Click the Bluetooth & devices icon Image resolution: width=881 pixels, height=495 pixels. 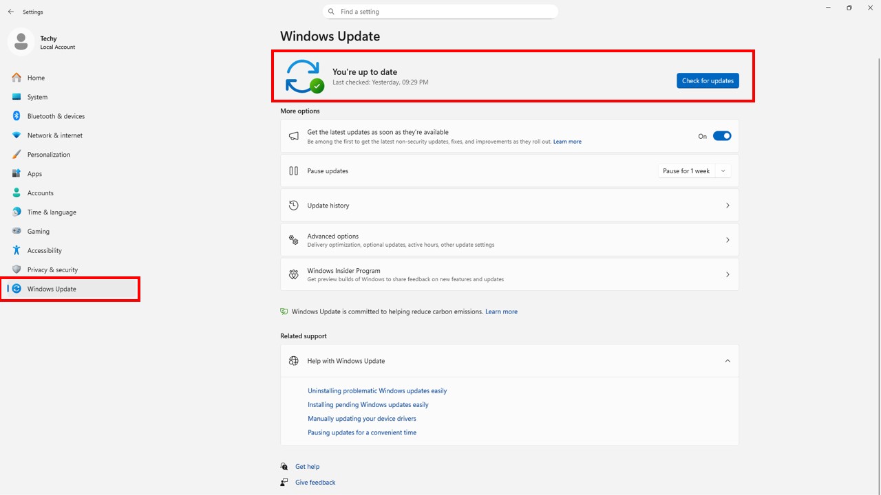pyautogui.click(x=17, y=116)
